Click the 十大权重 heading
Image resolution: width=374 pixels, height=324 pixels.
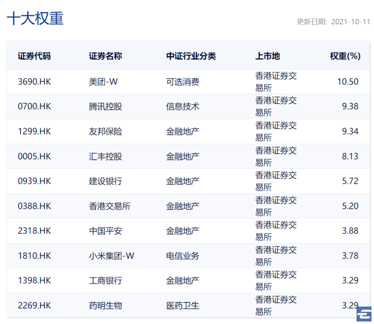click(x=35, y=18)
